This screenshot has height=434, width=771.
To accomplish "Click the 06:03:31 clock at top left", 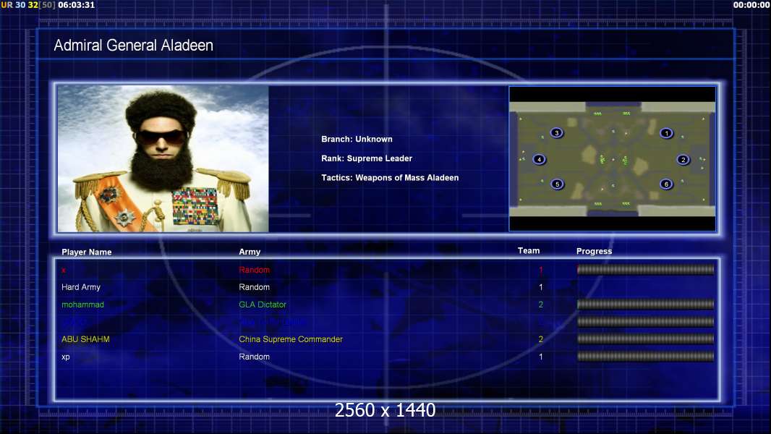I will 76,5.
